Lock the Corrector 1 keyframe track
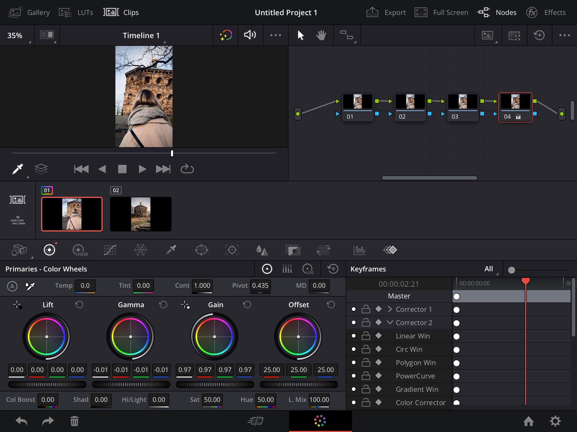 tap(366, 309)
